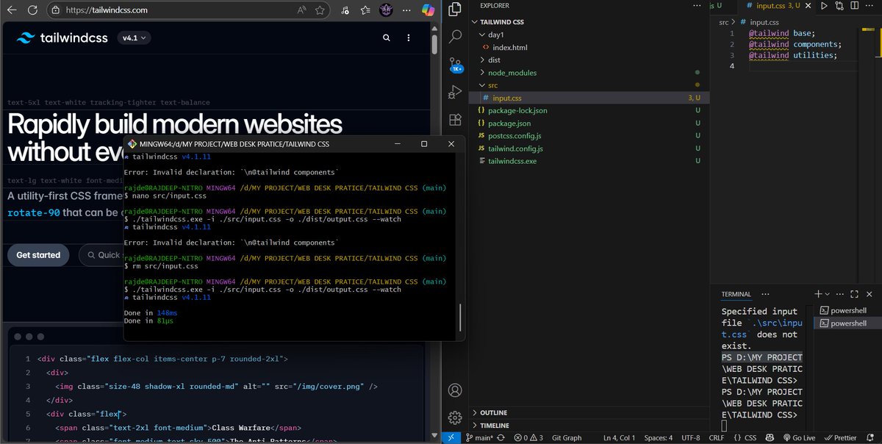Image resolution: width=882 pixels, height=444 pixels.
Task: Open Source Control view with 1K+ badge
Action: click(456, 64)
